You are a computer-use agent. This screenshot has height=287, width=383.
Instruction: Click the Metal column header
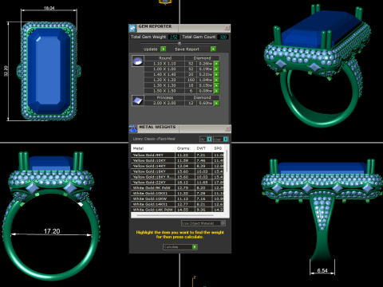[x=153, y=148]
